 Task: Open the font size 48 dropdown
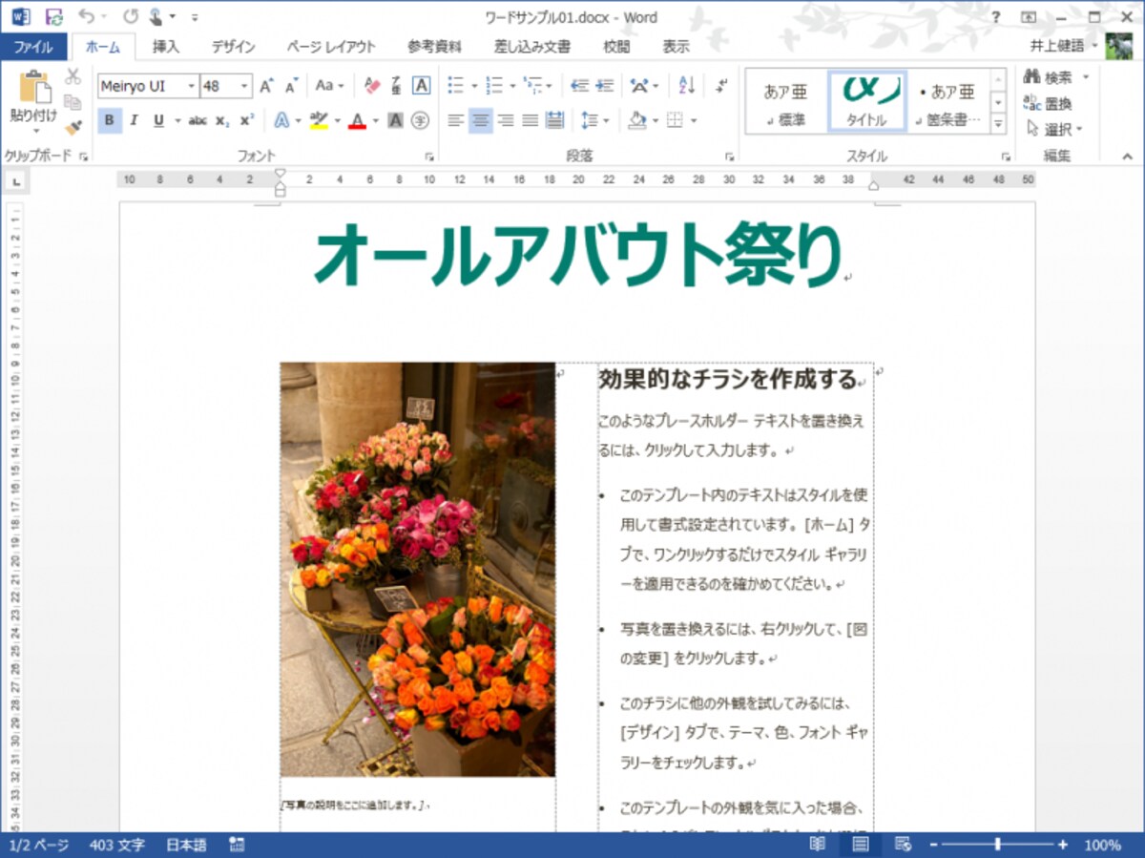point(245,86)
